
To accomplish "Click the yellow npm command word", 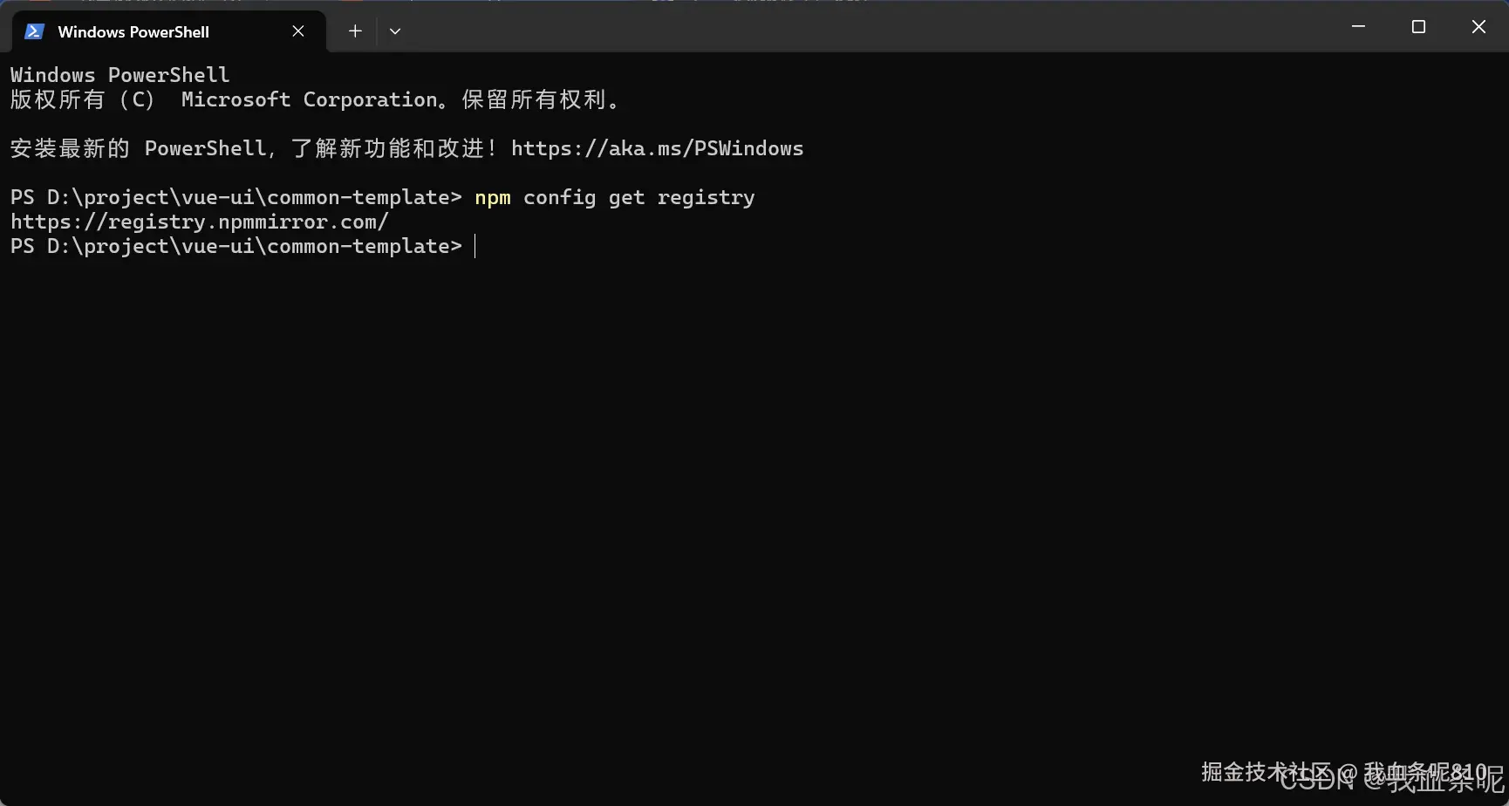I will (493, 198).
